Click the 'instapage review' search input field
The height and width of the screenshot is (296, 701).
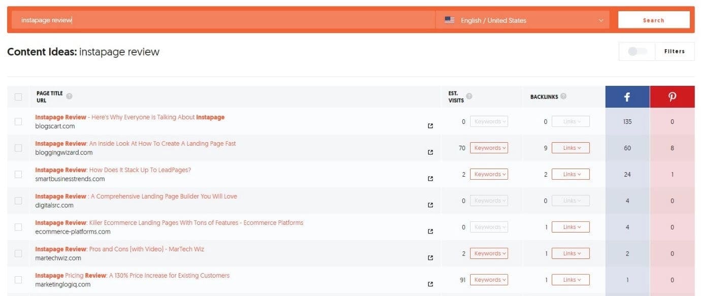coord(223,20)
